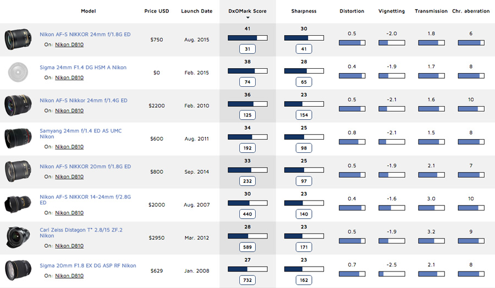Screen dimensions: 495x288
Task: Click the sort arrow under DxOMark Score
Action: click(248, 18)
